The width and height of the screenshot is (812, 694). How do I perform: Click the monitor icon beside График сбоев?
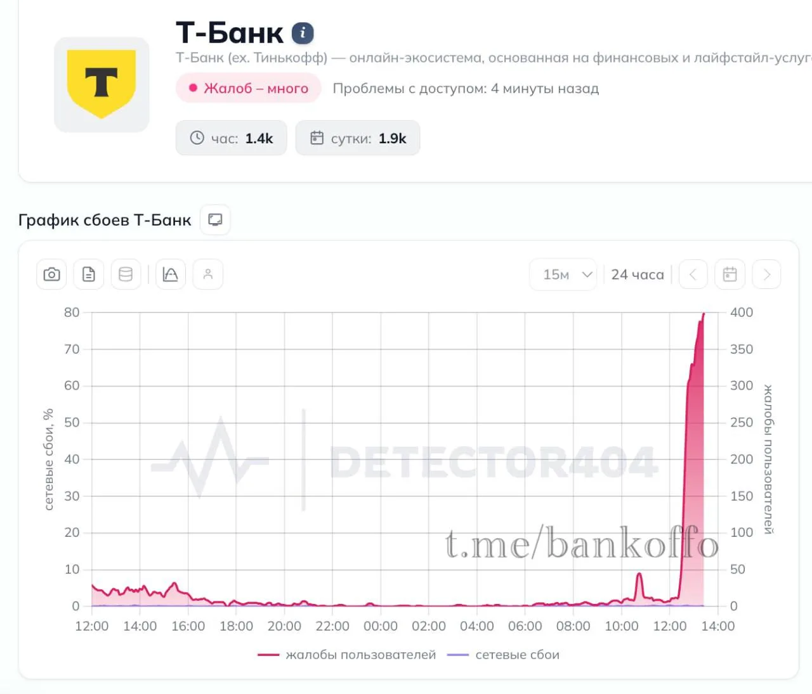(x=215, y=220)
